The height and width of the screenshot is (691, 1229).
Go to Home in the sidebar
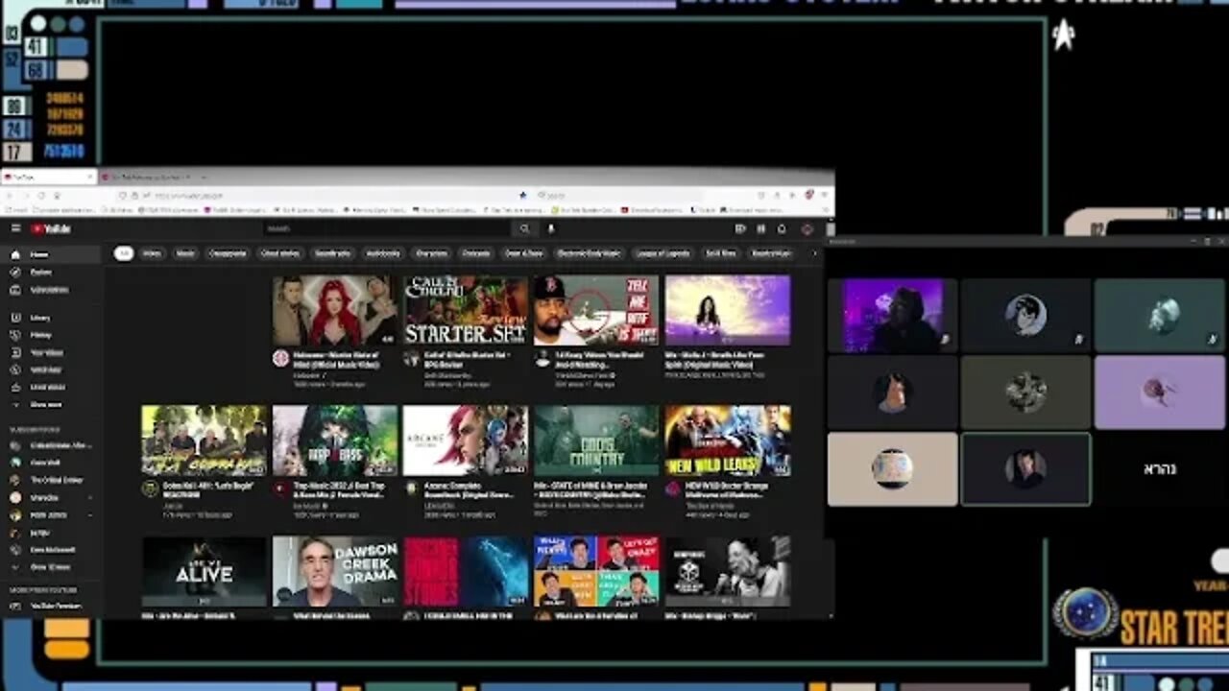pos(50,254)
